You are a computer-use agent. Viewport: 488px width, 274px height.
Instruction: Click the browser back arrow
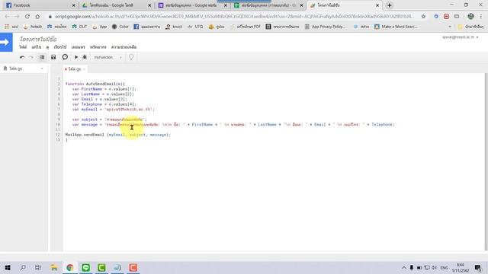(x=7, y=17)
